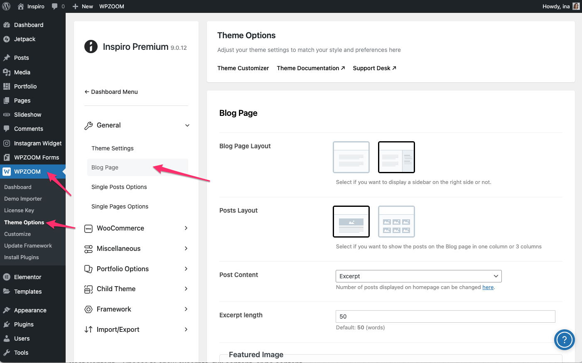Select the full-width blog page layout
Image resolution: width=582 pixels, height=363 pixels.
click(351, 157)
